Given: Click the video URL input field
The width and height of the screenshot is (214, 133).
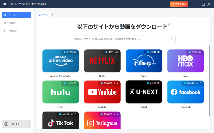Looking at the screenshot, I should 124,39.
